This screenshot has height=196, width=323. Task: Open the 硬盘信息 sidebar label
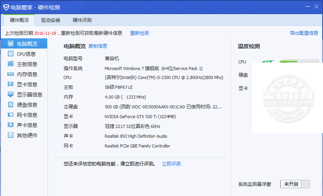point(27,105)
